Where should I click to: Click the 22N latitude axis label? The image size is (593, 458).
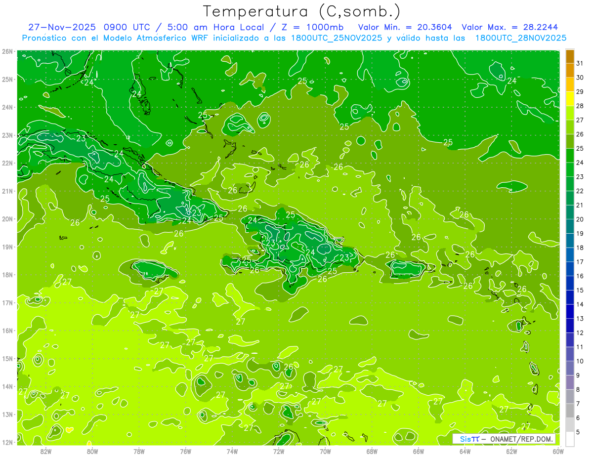point(7,163)
